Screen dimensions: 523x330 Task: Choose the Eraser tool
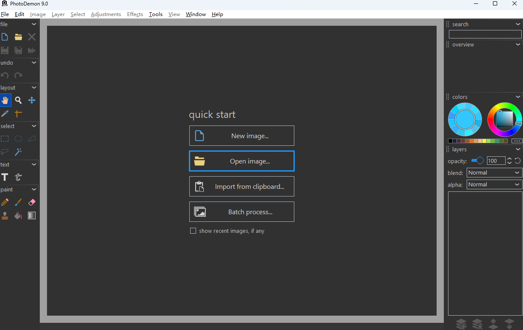point(32,202)
